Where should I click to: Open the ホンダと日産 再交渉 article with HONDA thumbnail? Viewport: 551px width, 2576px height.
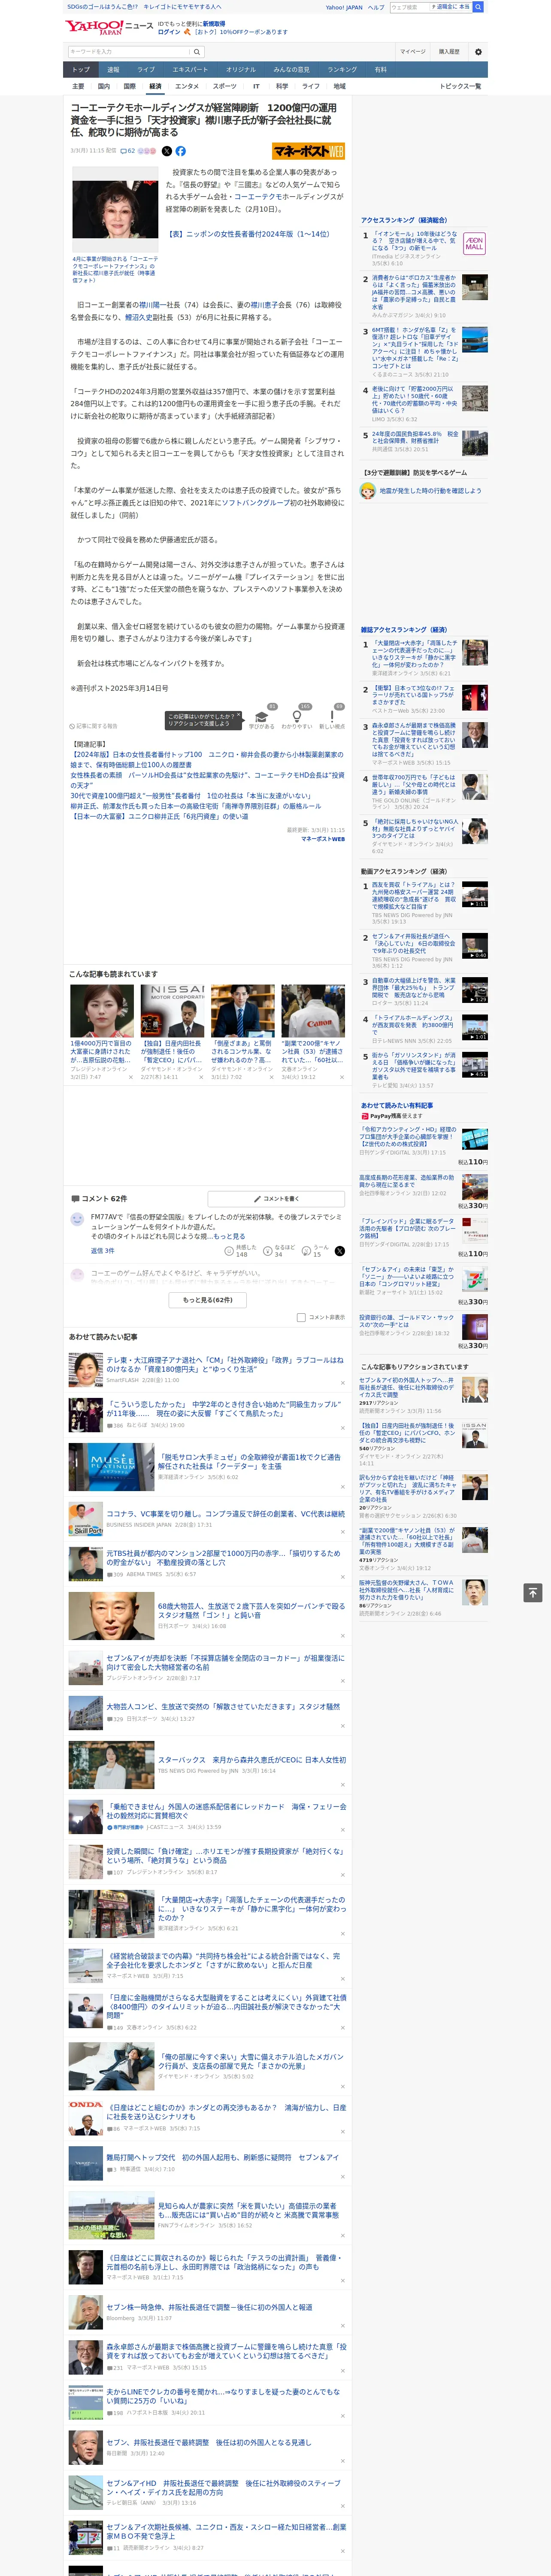tap(226, 2112)
